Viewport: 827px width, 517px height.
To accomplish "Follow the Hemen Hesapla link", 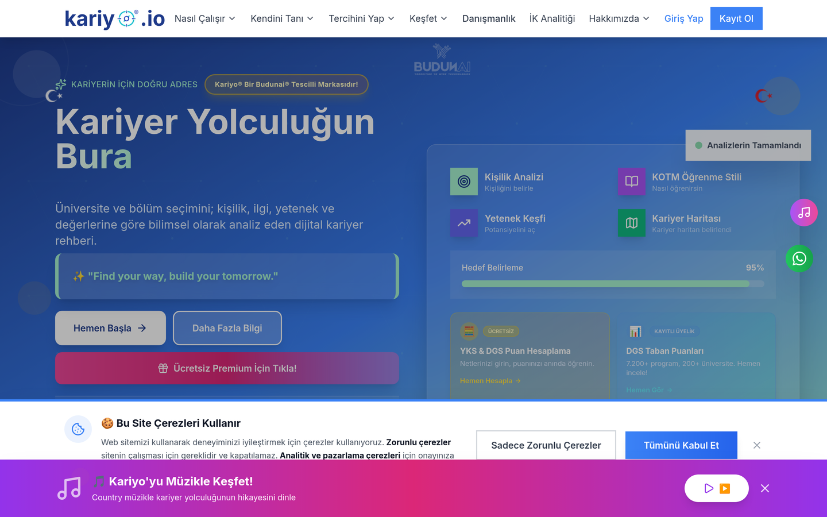I will coord(490,381).
